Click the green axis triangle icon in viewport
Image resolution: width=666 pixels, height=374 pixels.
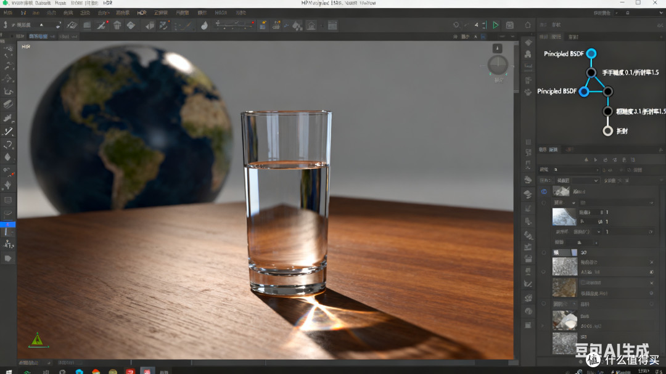point(38,339)
